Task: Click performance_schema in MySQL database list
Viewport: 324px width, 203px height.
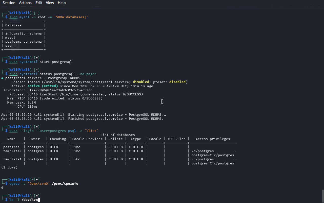Action: coord(23,42)
